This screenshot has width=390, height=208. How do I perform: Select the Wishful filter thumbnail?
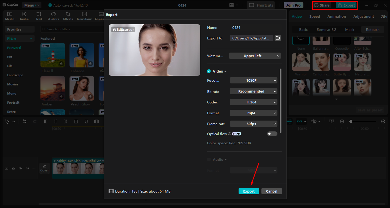tap(301, 62)
